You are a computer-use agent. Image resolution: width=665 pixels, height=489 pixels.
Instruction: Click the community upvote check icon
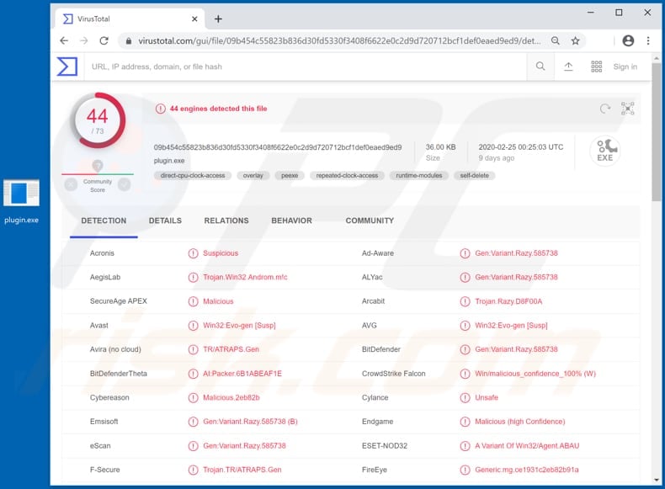(x=125, y=184)
